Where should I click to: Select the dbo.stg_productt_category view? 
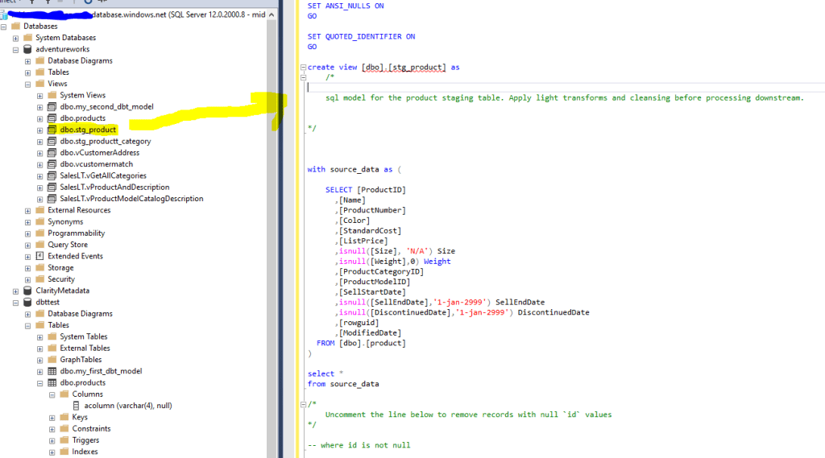pyautogui.click(x=105, y=142)
